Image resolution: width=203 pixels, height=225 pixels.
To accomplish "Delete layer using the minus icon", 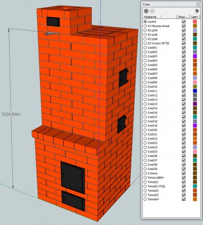I will click(152, 11).
